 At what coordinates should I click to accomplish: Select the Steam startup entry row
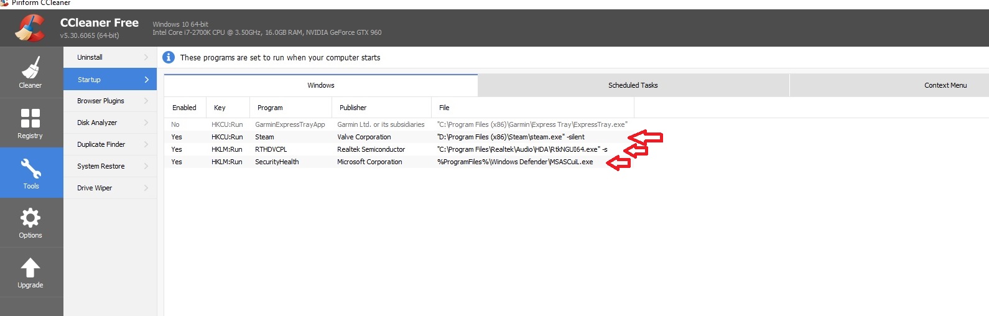click(x=264, y=137)
